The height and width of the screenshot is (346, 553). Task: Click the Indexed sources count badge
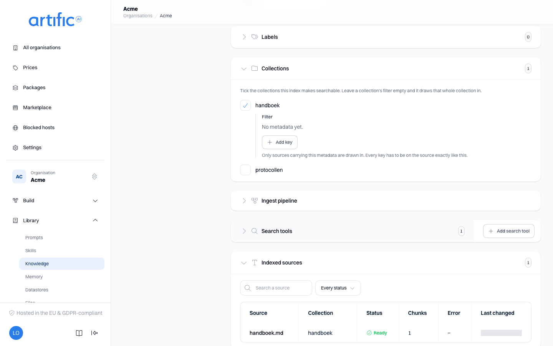(528, 263)
